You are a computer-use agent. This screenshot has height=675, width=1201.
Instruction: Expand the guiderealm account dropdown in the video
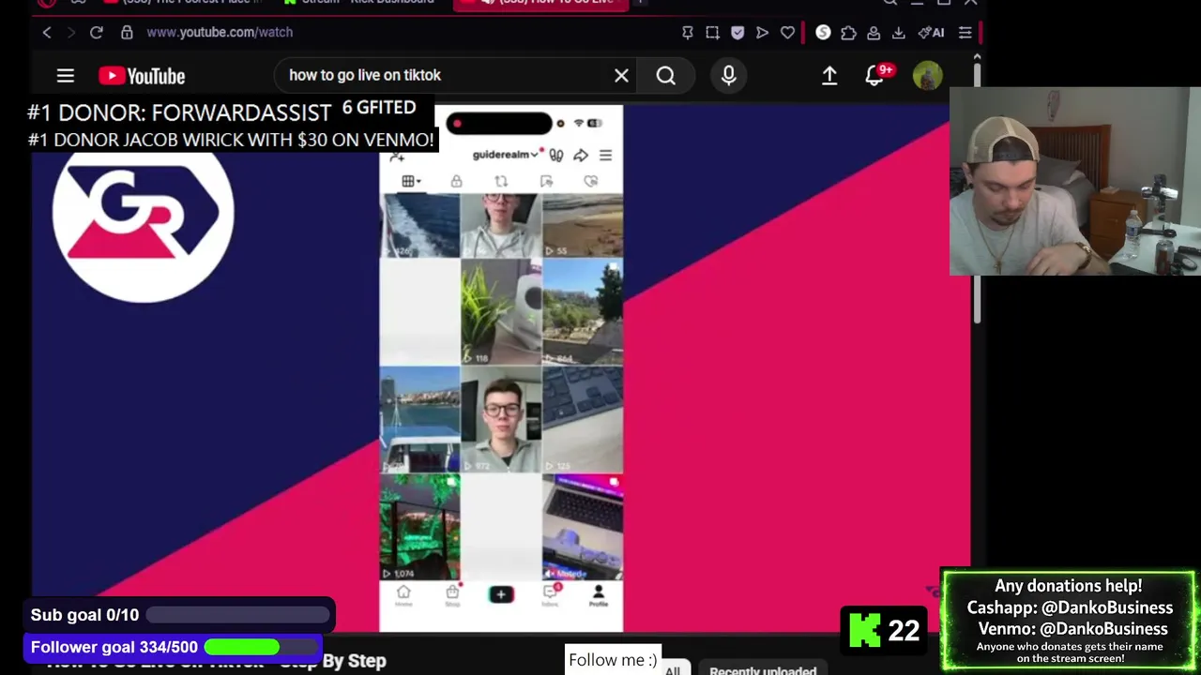point(535,155)
